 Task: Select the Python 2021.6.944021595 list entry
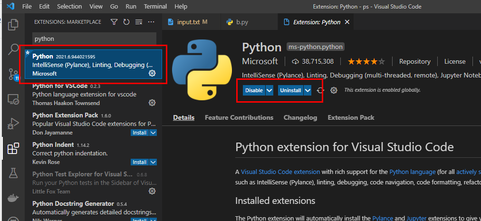click(94, 65)
